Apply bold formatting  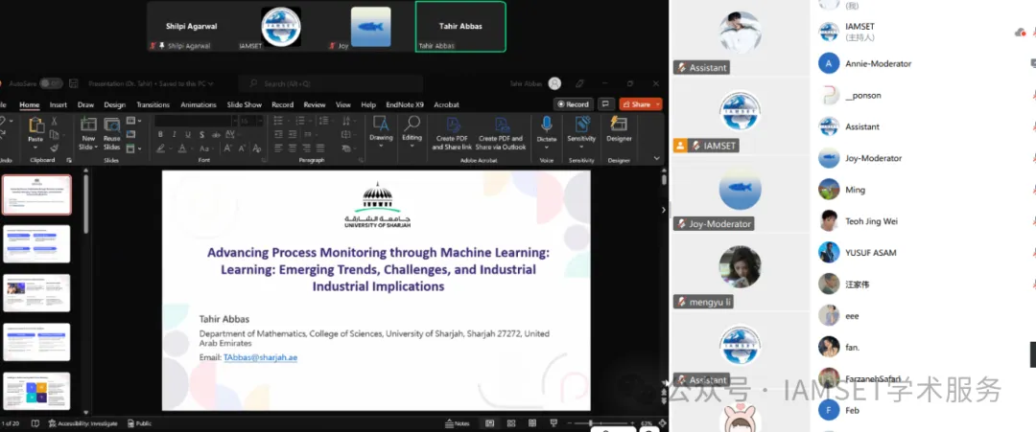point(160,134)
